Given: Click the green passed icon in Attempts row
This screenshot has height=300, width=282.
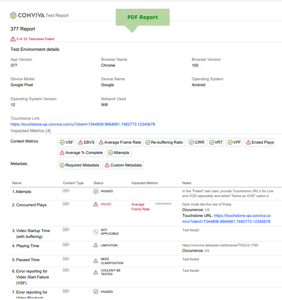Looking at the screenshot, I should click(x=96, y=191).
